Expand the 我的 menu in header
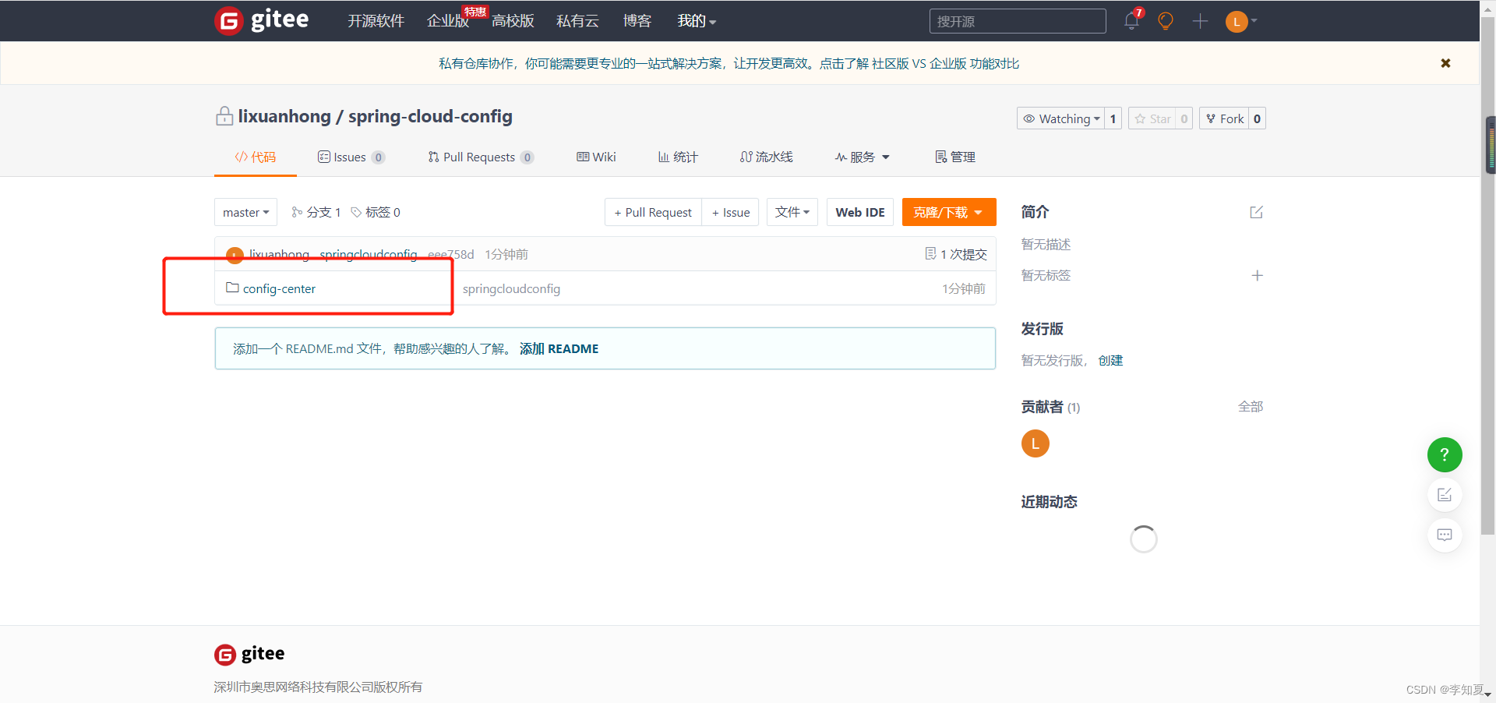The width and height of the screenshot is (1496, 703). pyautogui.click(x=697, y=21)
